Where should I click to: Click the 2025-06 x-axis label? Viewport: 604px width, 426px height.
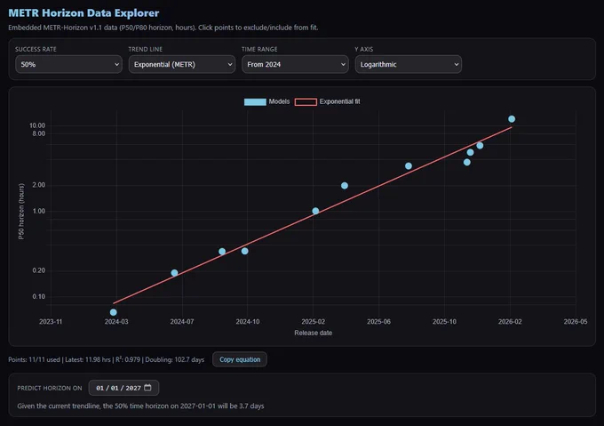pos(378,322)
